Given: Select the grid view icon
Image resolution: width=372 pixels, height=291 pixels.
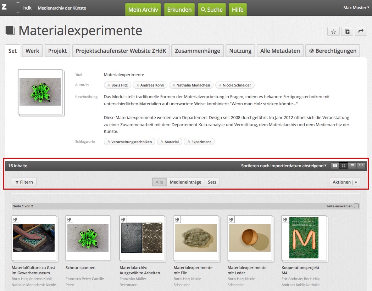Looking at the screenshot, I should (x=343, y=166).
